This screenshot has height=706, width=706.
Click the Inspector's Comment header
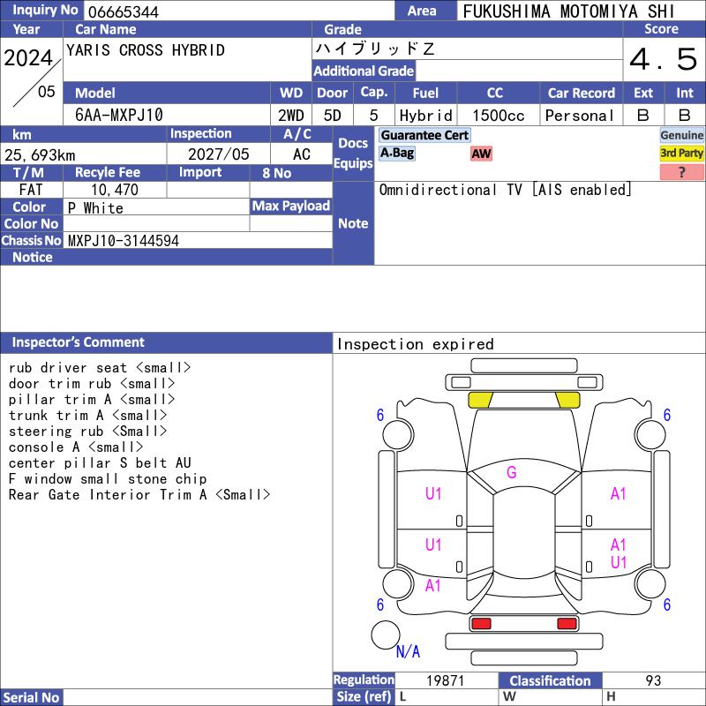[x=166, y=342]
